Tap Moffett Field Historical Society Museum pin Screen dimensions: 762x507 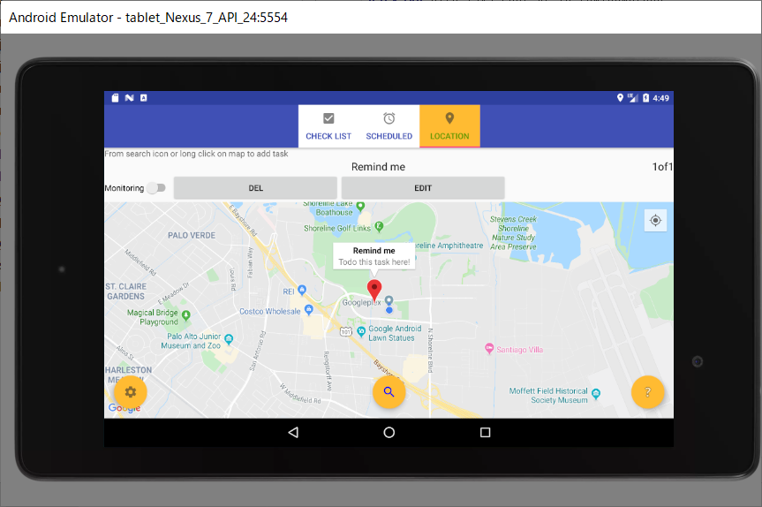pyautogui.click(x=596, y=394)
